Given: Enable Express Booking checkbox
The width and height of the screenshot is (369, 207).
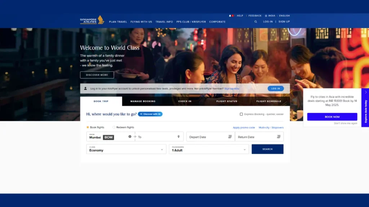Looking at the screenshot, I should coord(241,114).
